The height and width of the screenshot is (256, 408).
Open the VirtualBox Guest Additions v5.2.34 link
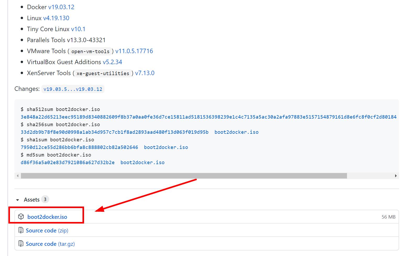pyautogui.click(x=112, y=62)
